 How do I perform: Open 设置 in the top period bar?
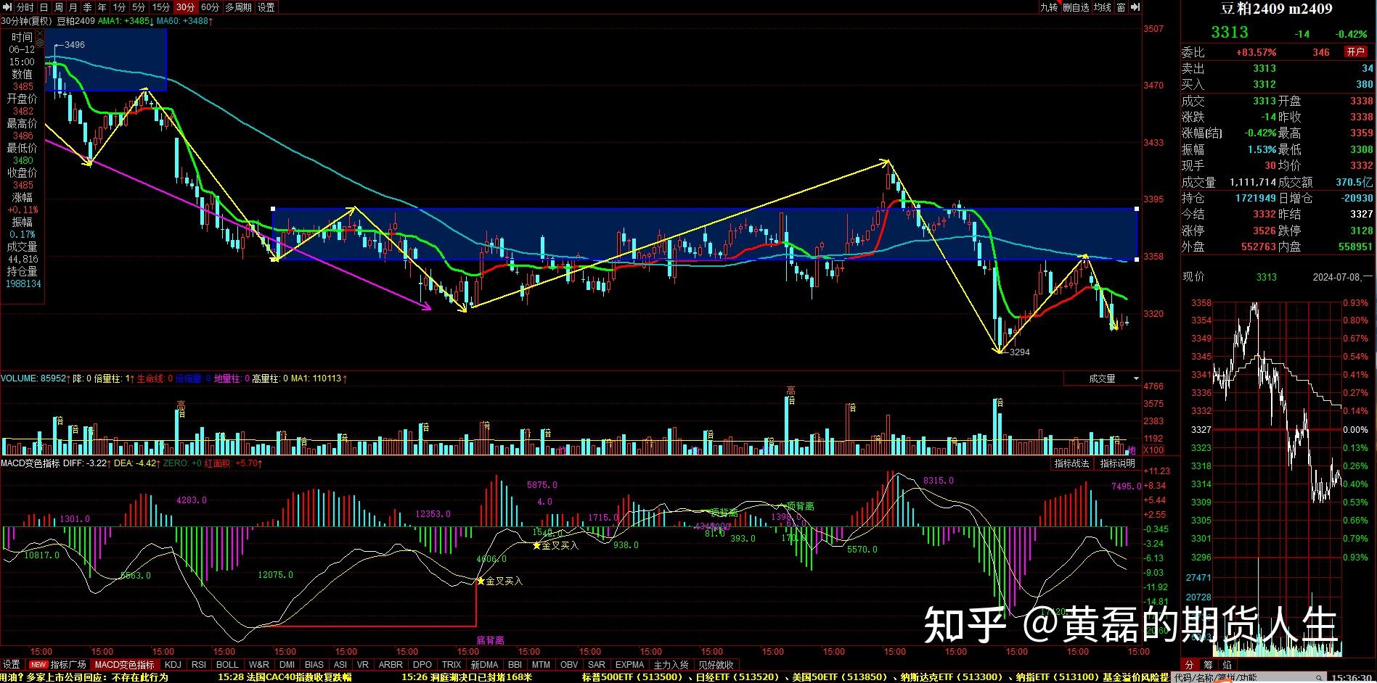tap(266, 7)
